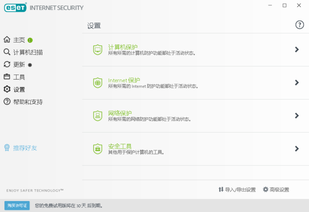Expand 网络保护 with its right chevron
Screen dimensions: 309x212
(x=297, y=116)
